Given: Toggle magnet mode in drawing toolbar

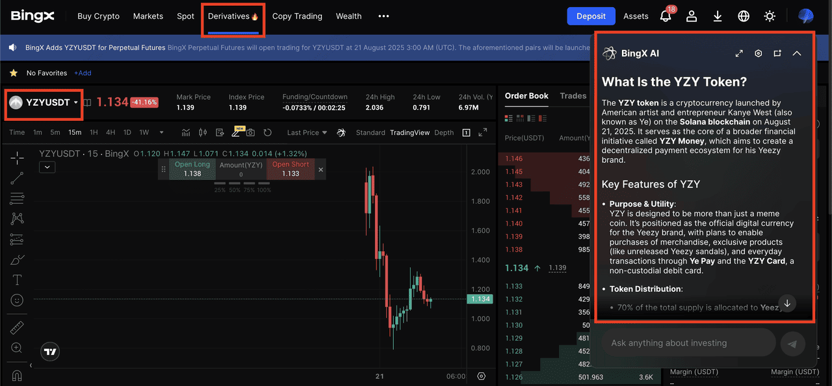Looking at the screenshot, I should (17, 376).
